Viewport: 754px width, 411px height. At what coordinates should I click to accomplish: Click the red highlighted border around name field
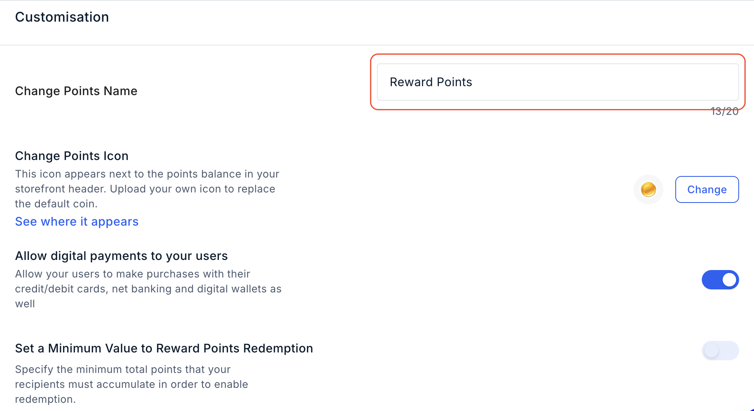click(558, 54)
